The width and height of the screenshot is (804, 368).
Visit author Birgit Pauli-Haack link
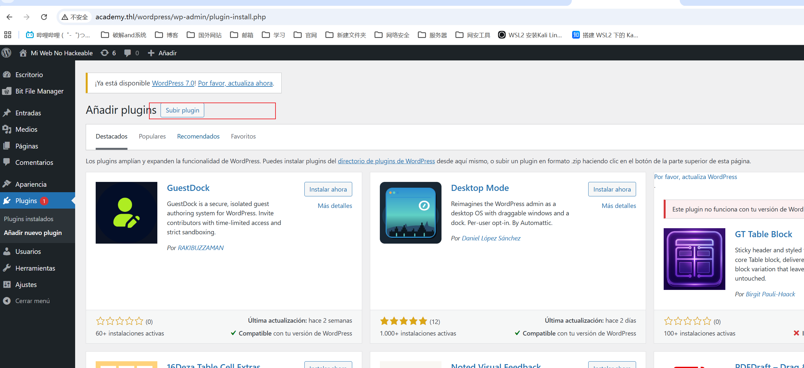[771, 294]
